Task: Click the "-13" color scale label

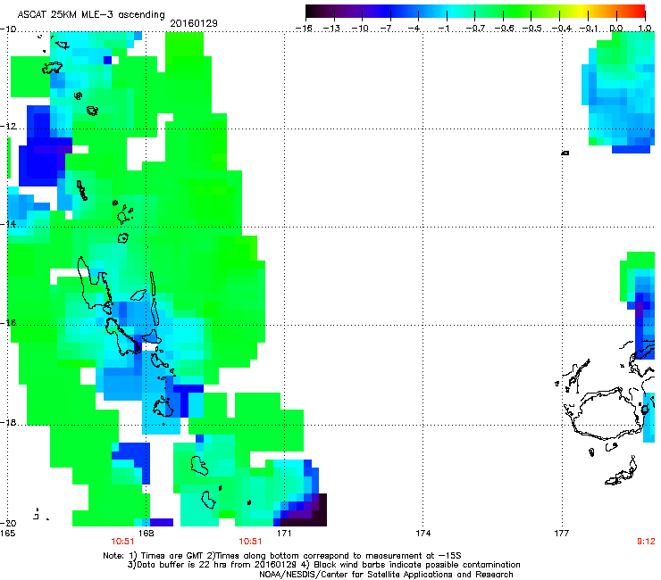Action: tap(331, 29)
